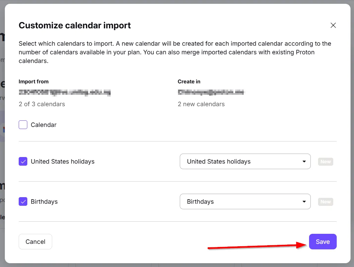Deselect the Birthdays import checkbox
Viewport: 354px width, 267px height.
coord(23,202)
